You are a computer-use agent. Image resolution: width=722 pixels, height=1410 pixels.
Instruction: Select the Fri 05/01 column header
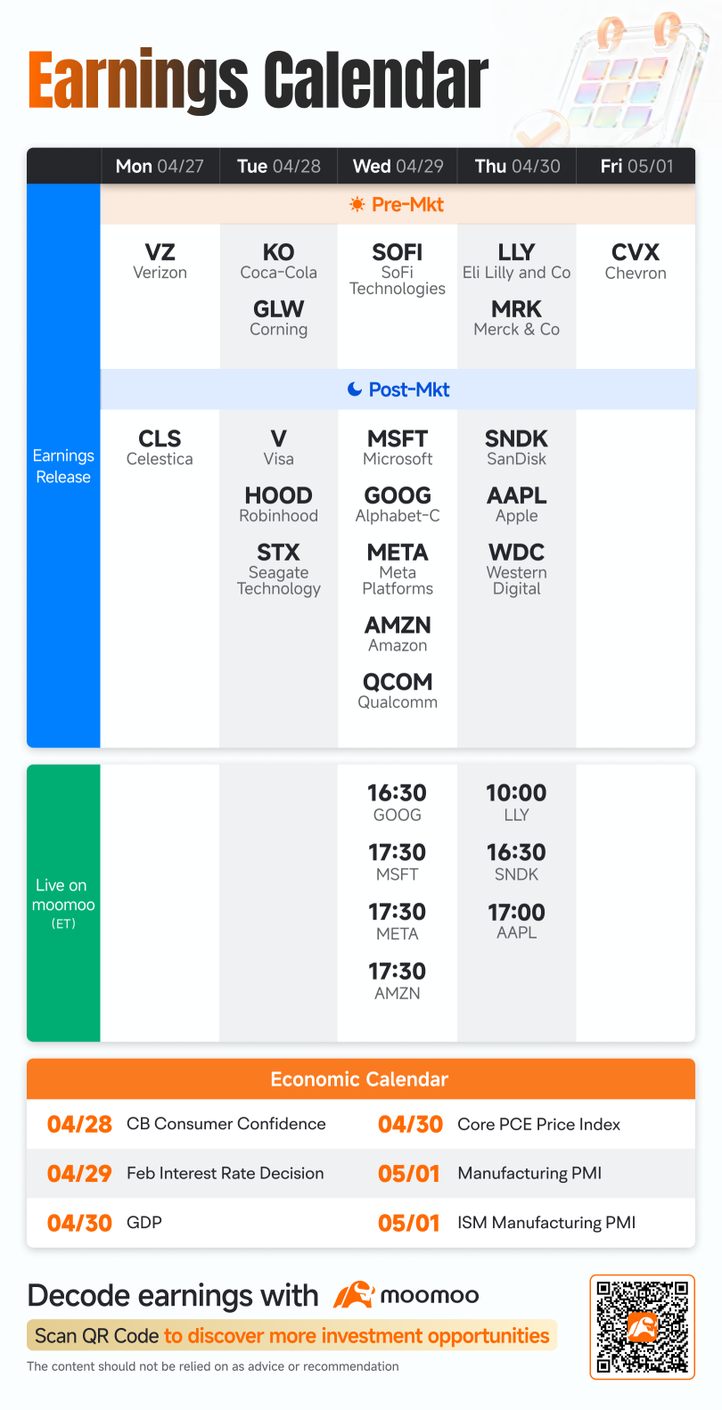point(636,166)
